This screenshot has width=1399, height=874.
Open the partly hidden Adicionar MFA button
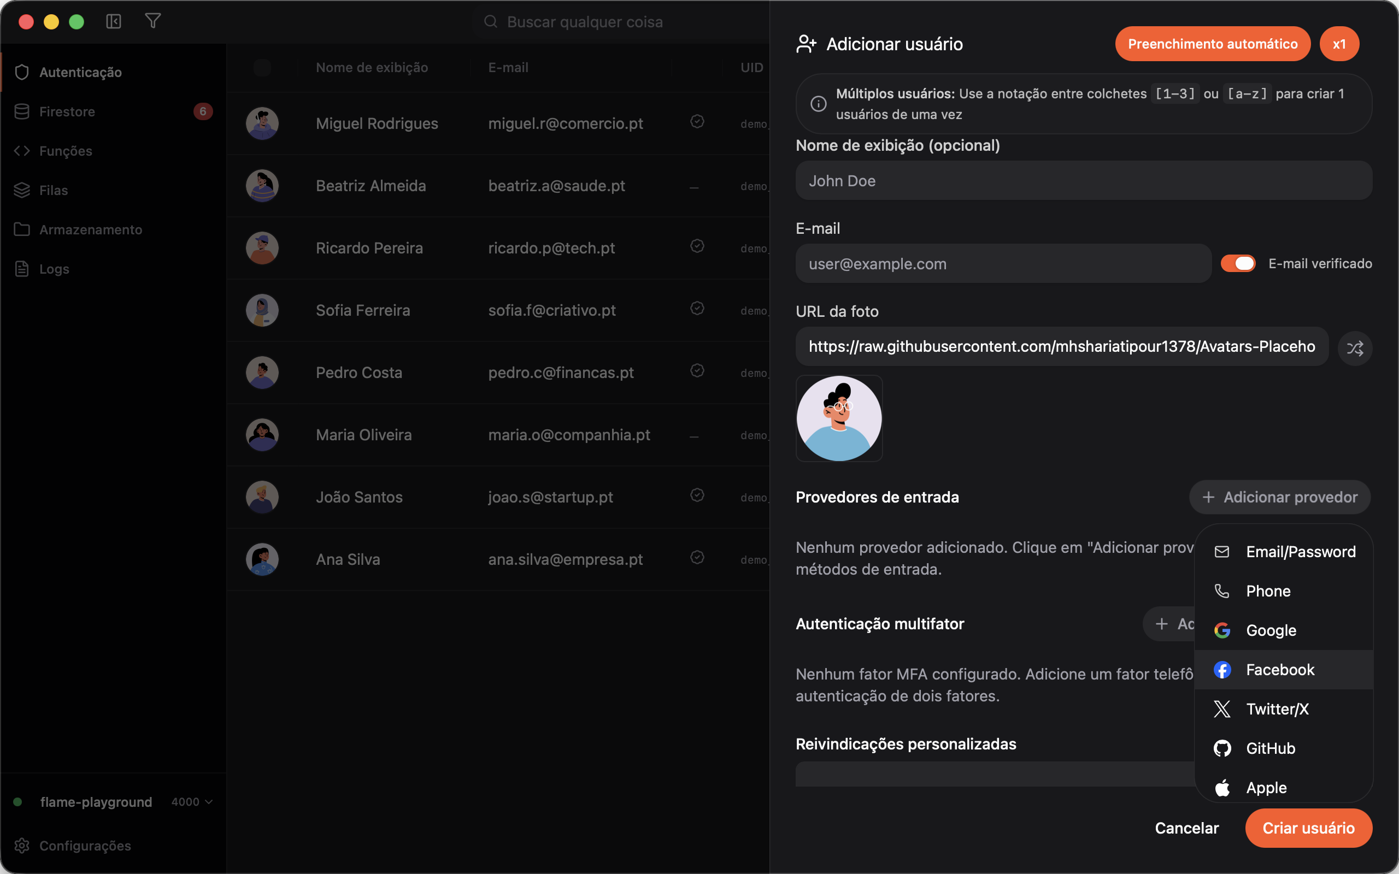coord(1169,624)
